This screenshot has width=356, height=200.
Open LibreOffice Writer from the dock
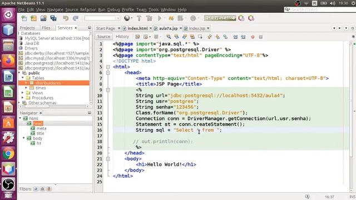(8, 77)
